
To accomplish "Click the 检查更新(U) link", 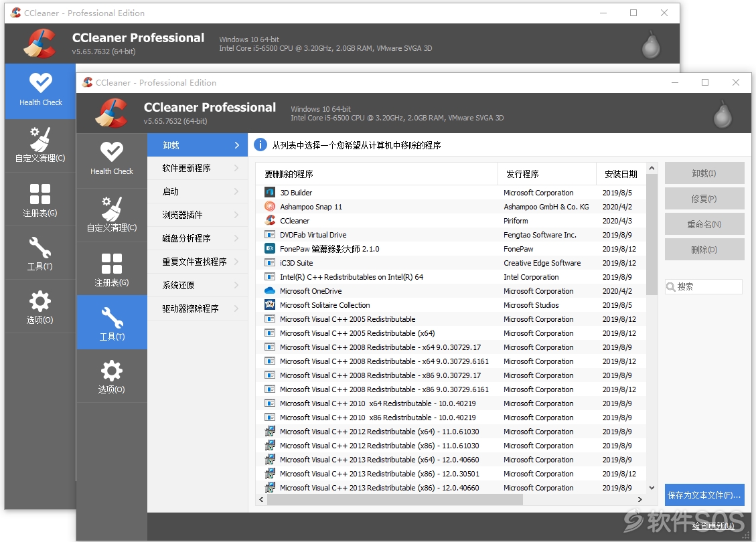I will [713, 526].
